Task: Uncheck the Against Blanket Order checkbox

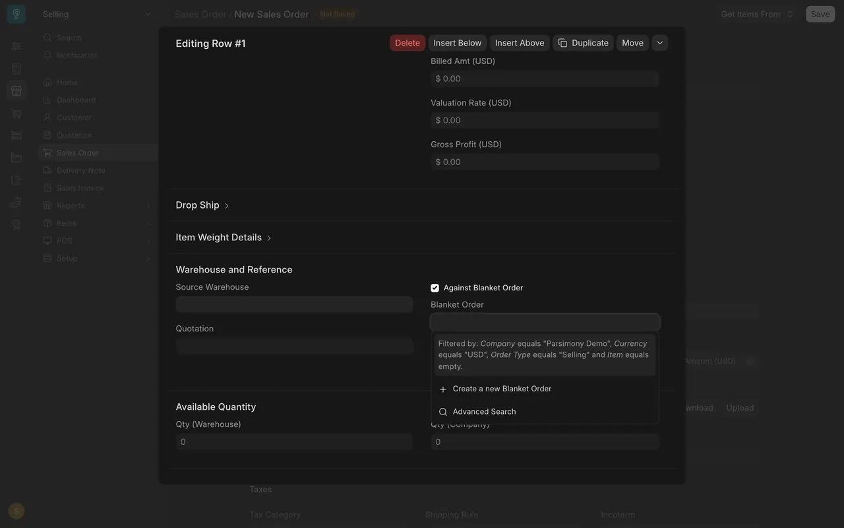Action: [x=435, y=288]
